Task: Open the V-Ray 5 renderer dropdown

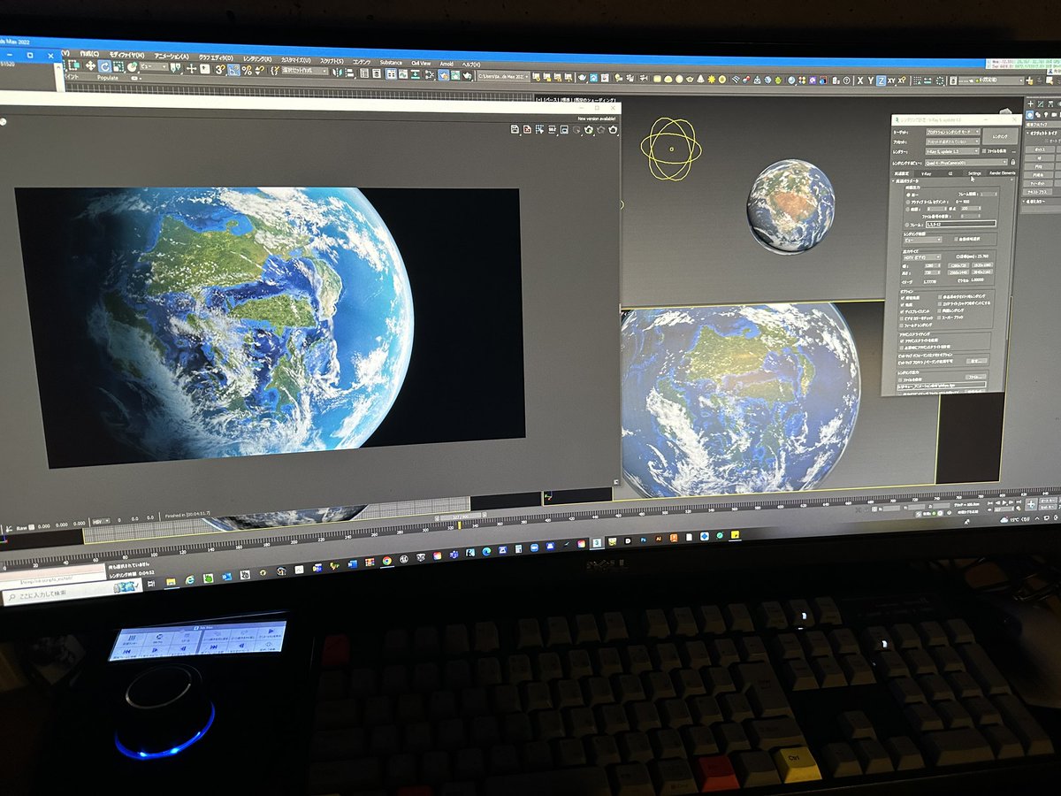Action: (952, 151)
